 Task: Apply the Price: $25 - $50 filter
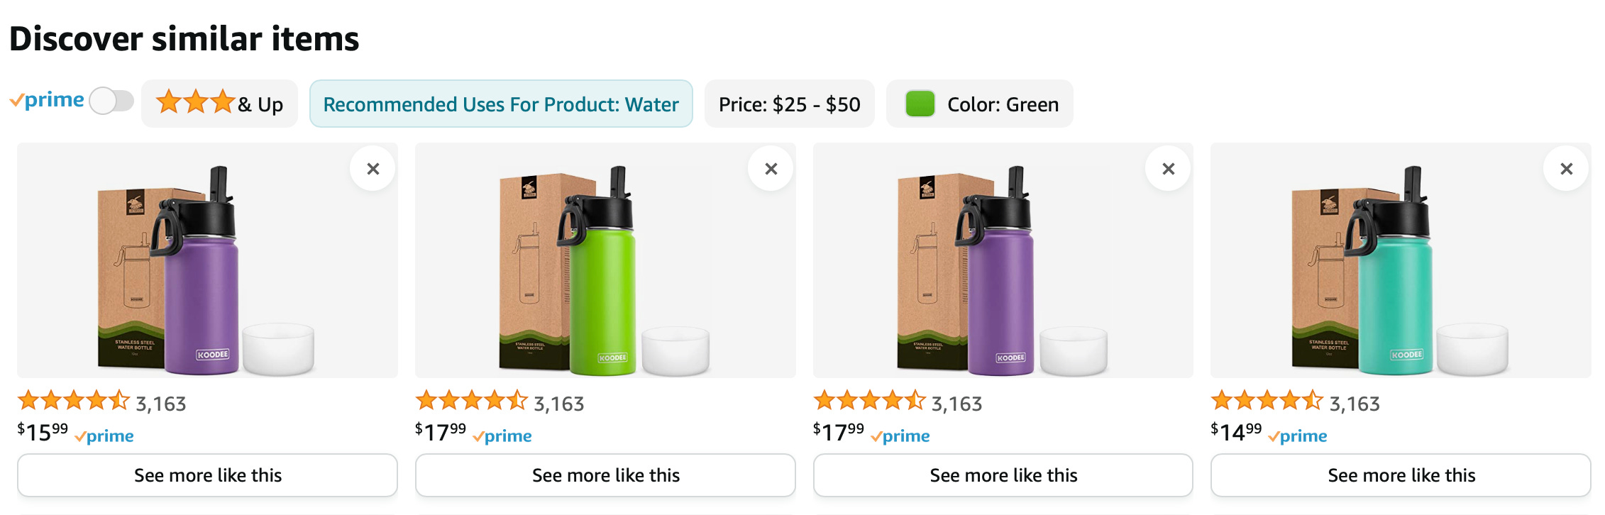(789, 104)
